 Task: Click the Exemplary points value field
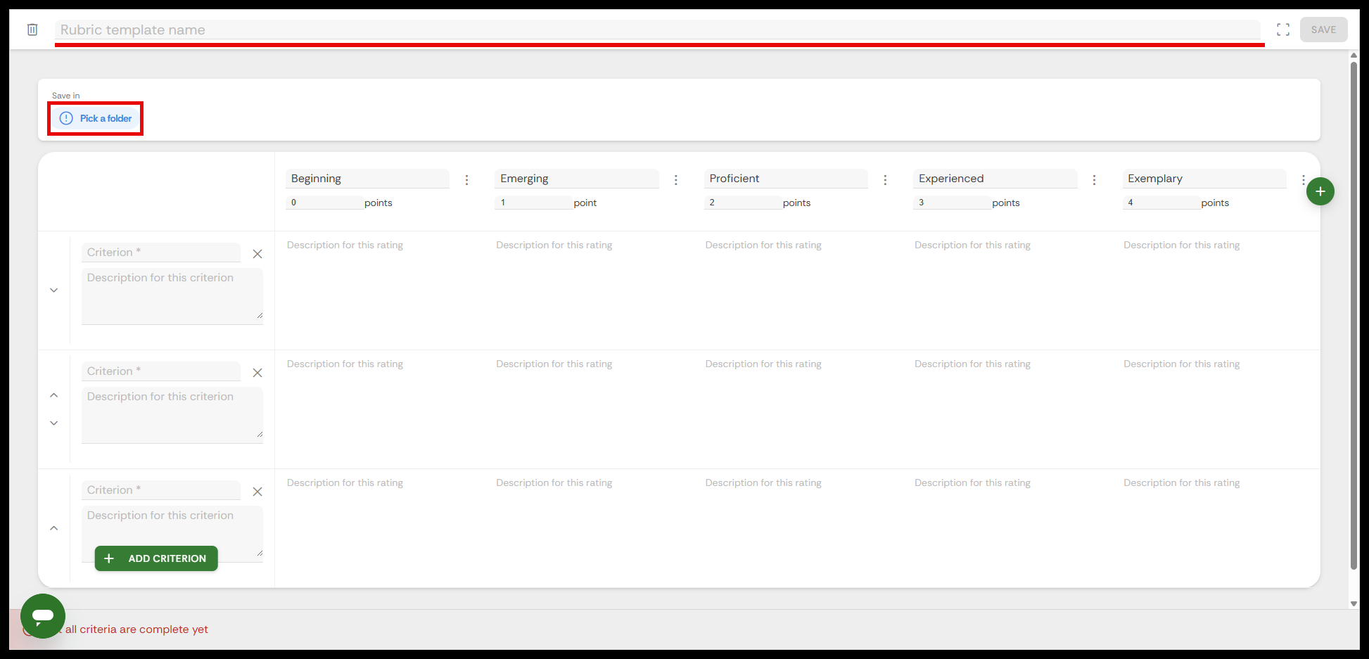1161,203
